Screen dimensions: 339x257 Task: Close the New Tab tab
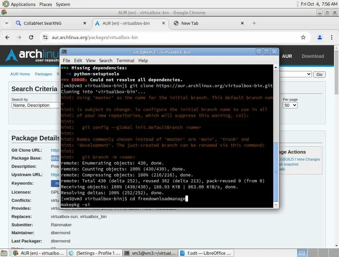[x=242, y=23]
